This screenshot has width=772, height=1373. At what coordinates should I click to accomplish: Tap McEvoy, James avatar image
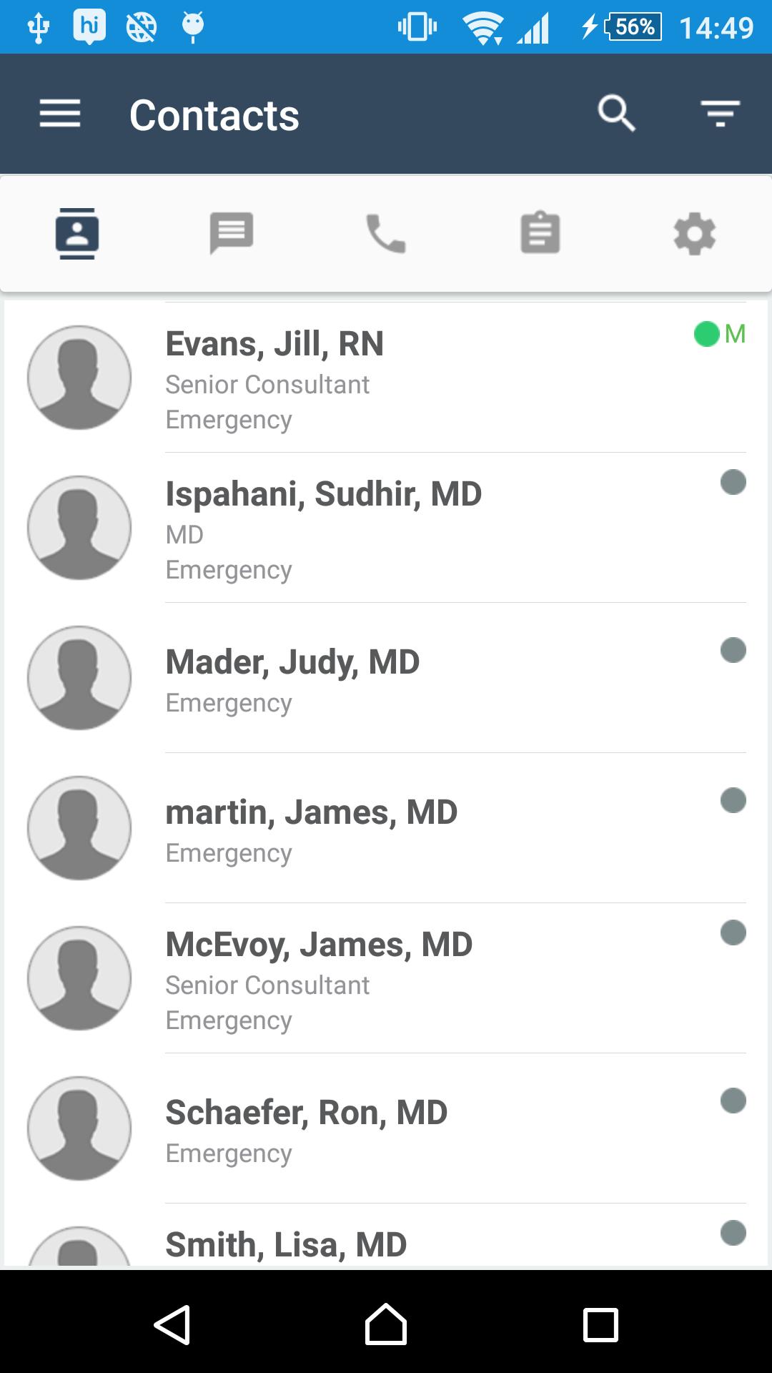click(79, 978)
